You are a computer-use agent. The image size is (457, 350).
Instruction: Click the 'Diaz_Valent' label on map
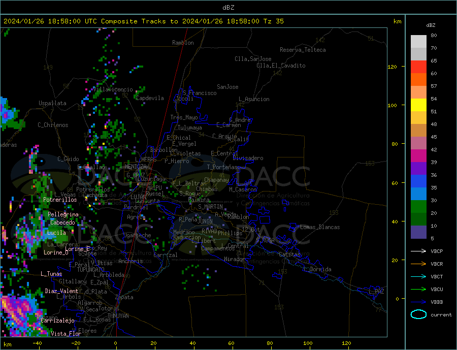[61, 291]
